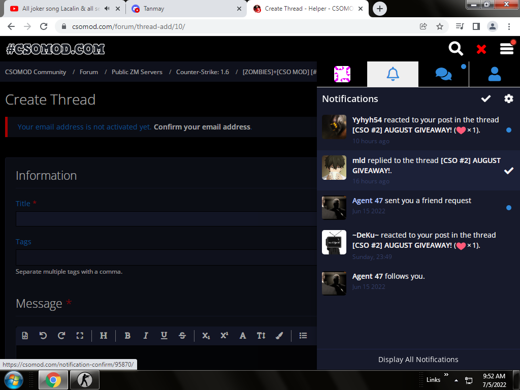Click the Undo icon in editor
The image size is (520, 390).
(43, 336)
